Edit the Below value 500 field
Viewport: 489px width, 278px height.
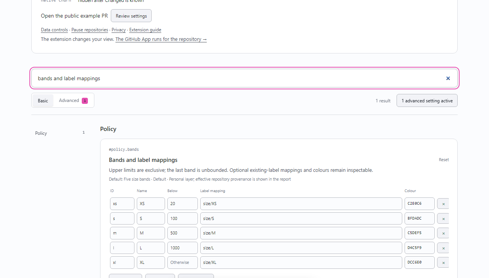click(183, 233)
